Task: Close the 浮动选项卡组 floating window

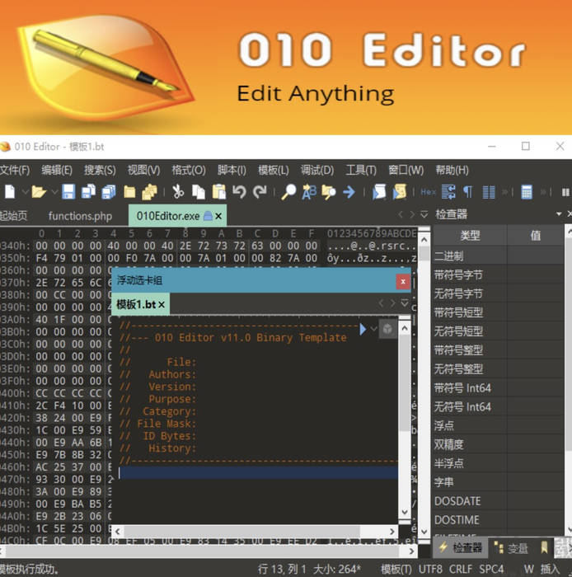Action: (402, 281)
